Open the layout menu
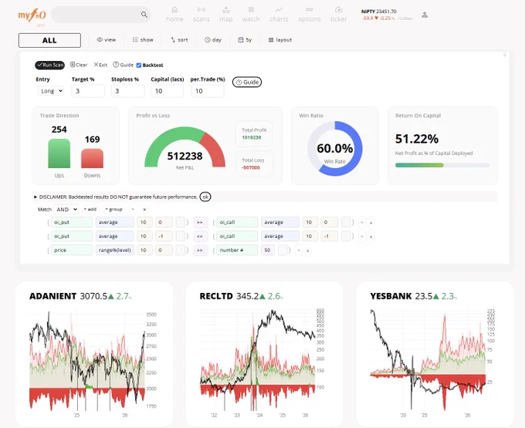Viewport: 525px width, 428px height. 280,40
